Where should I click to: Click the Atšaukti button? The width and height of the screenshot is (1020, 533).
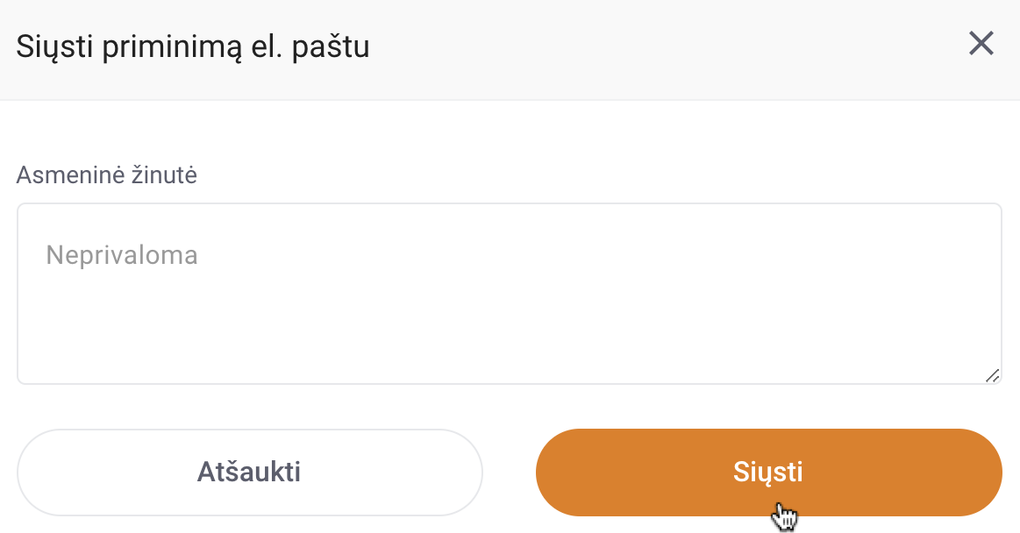[x=250, y=472]
